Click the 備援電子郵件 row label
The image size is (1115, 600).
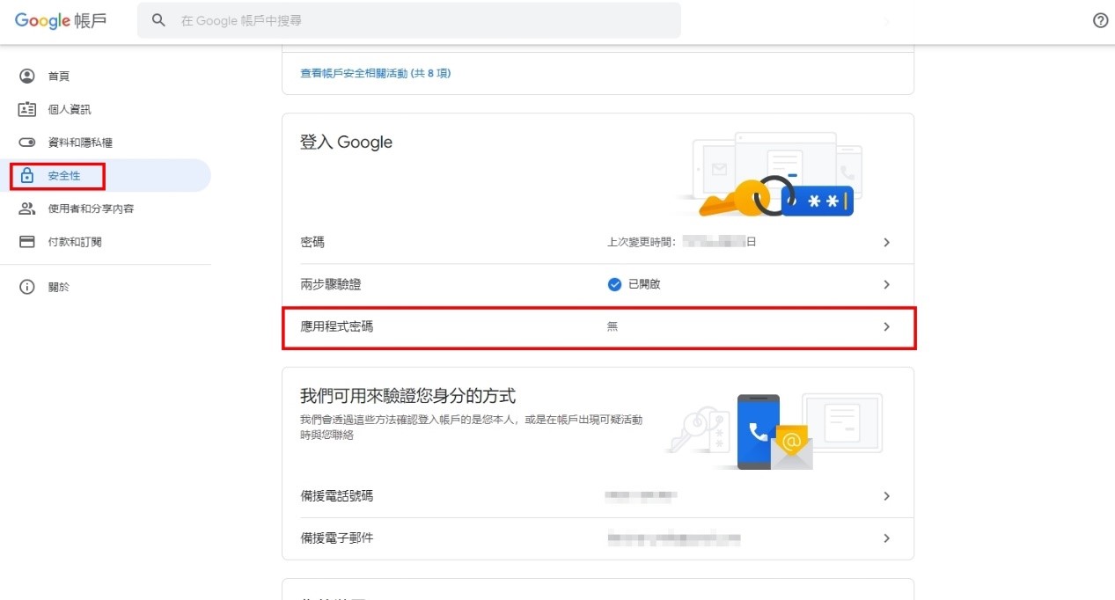click(336, 538)
